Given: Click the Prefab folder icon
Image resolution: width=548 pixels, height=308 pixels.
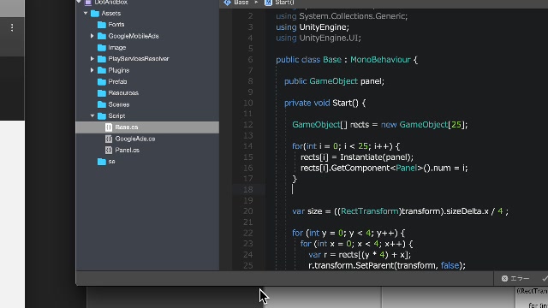Looking at the screenshot, I should 102,82.
